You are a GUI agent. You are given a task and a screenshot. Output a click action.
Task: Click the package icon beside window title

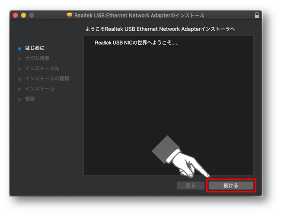tap(69, 15)
